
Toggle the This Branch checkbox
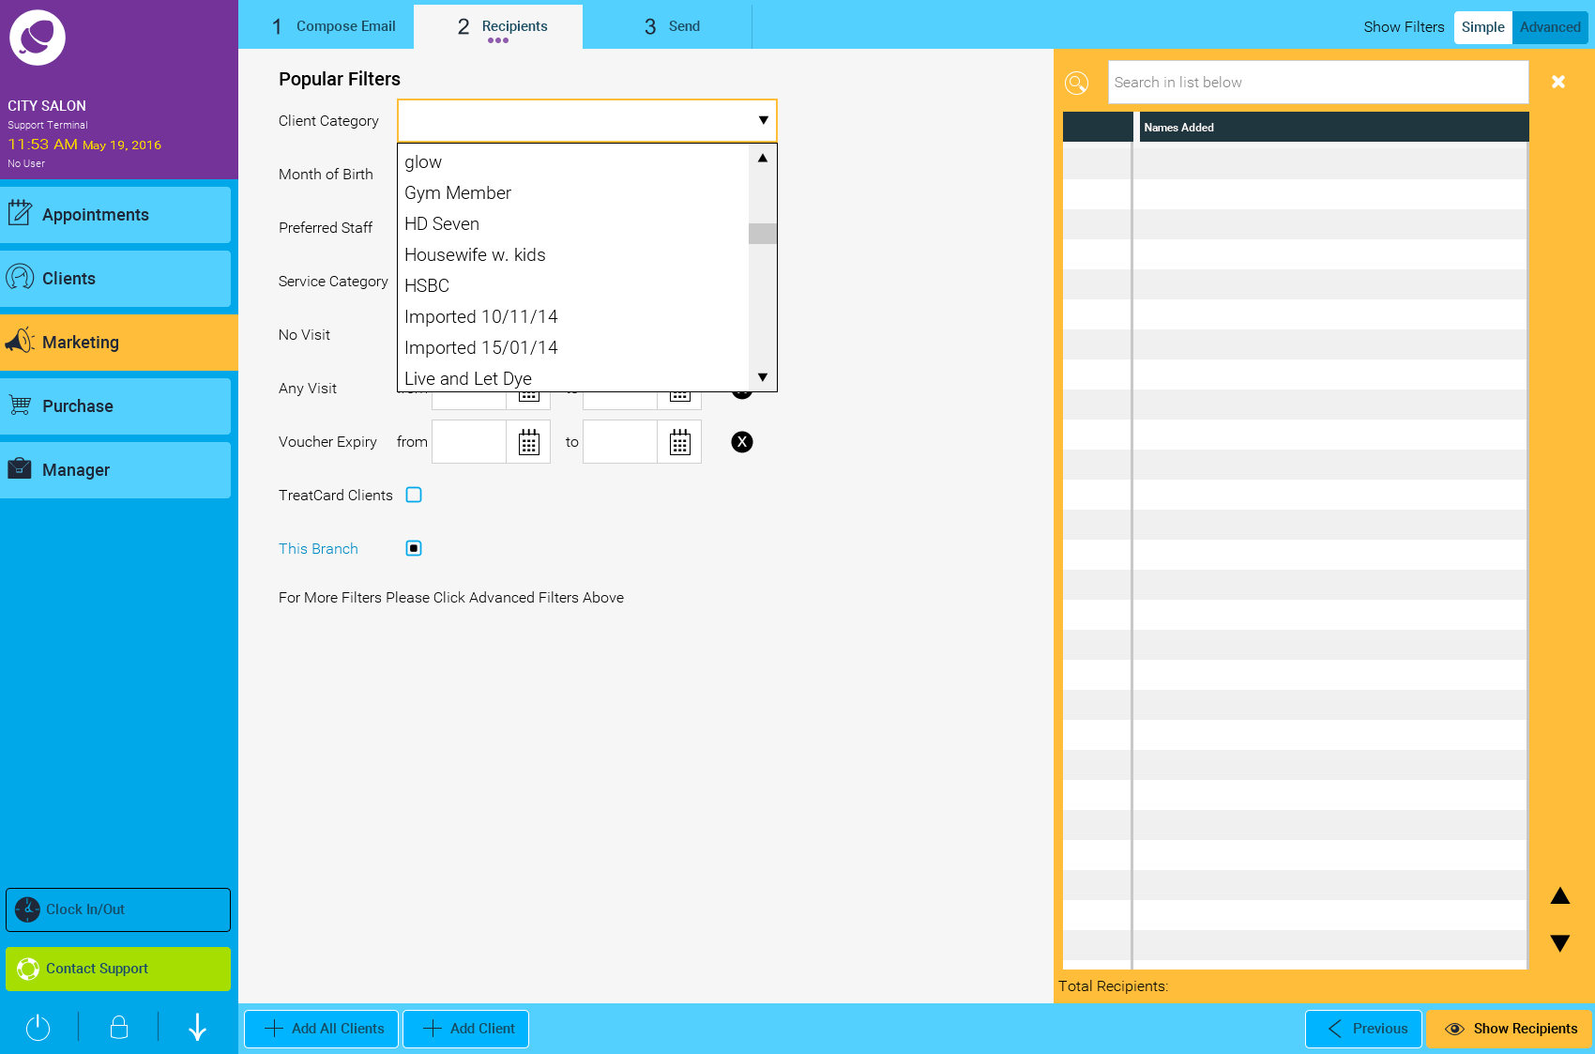[414, 548]
